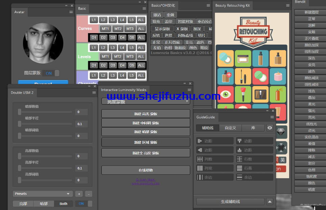Open Double USM 2 panel menu

(x=94, y=93)
